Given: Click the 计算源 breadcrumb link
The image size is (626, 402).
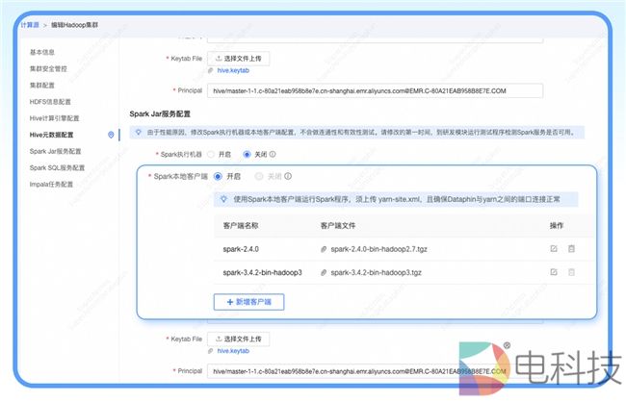Looking at the screenshot, I should [x=30, y=25].
